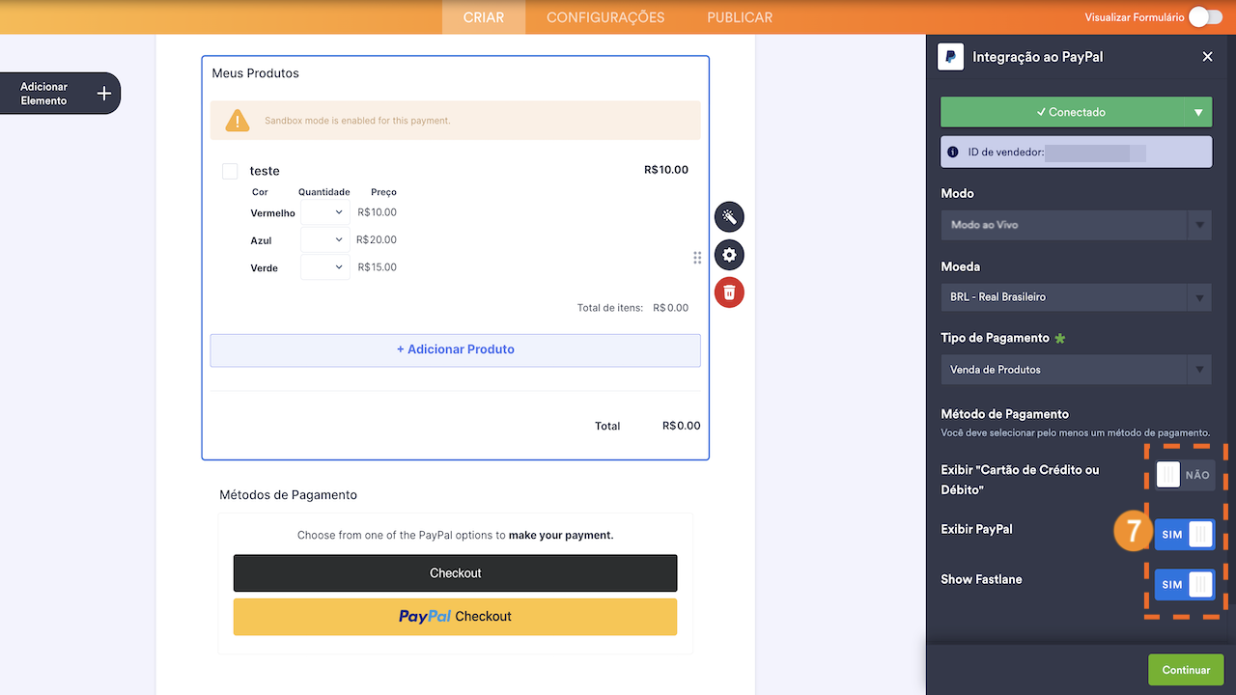Open the Vermelho quantity dropdown
Screen dimensions: 1236x695
[x=325, y=212]
